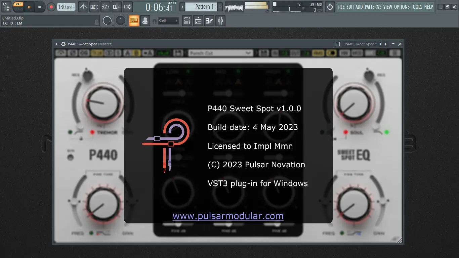Open the plugin settings gear icon
This screenshot has width=459, height=258.
point(63,44)
